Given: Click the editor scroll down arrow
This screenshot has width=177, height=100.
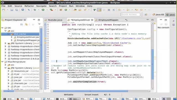Looking at the screenshot, I should 152,89.
